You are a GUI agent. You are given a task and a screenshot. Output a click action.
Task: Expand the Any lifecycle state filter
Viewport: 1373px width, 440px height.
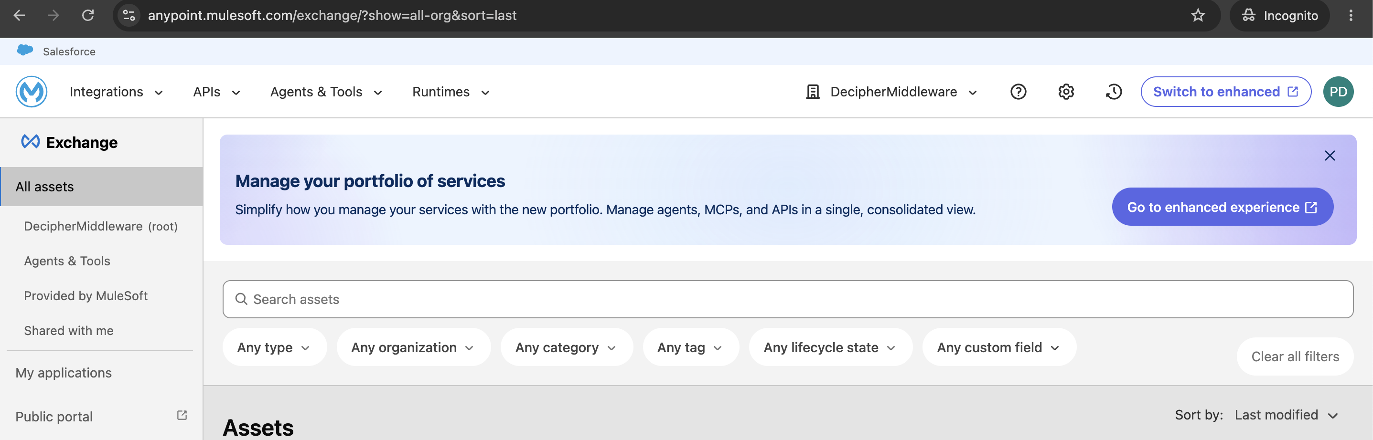[830, 347]
